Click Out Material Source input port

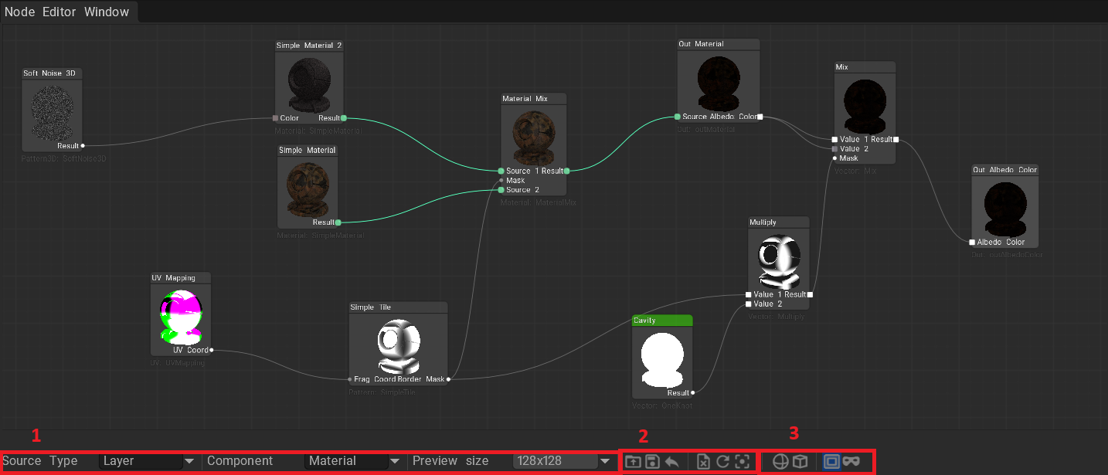point(678,117)
